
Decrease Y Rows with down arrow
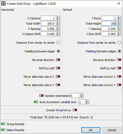coord(119,19)
